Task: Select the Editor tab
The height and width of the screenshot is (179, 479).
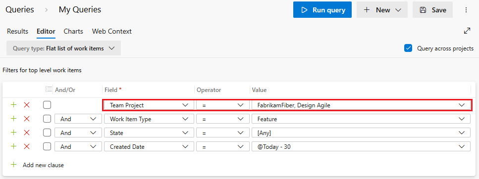Action: pos(46,31)
